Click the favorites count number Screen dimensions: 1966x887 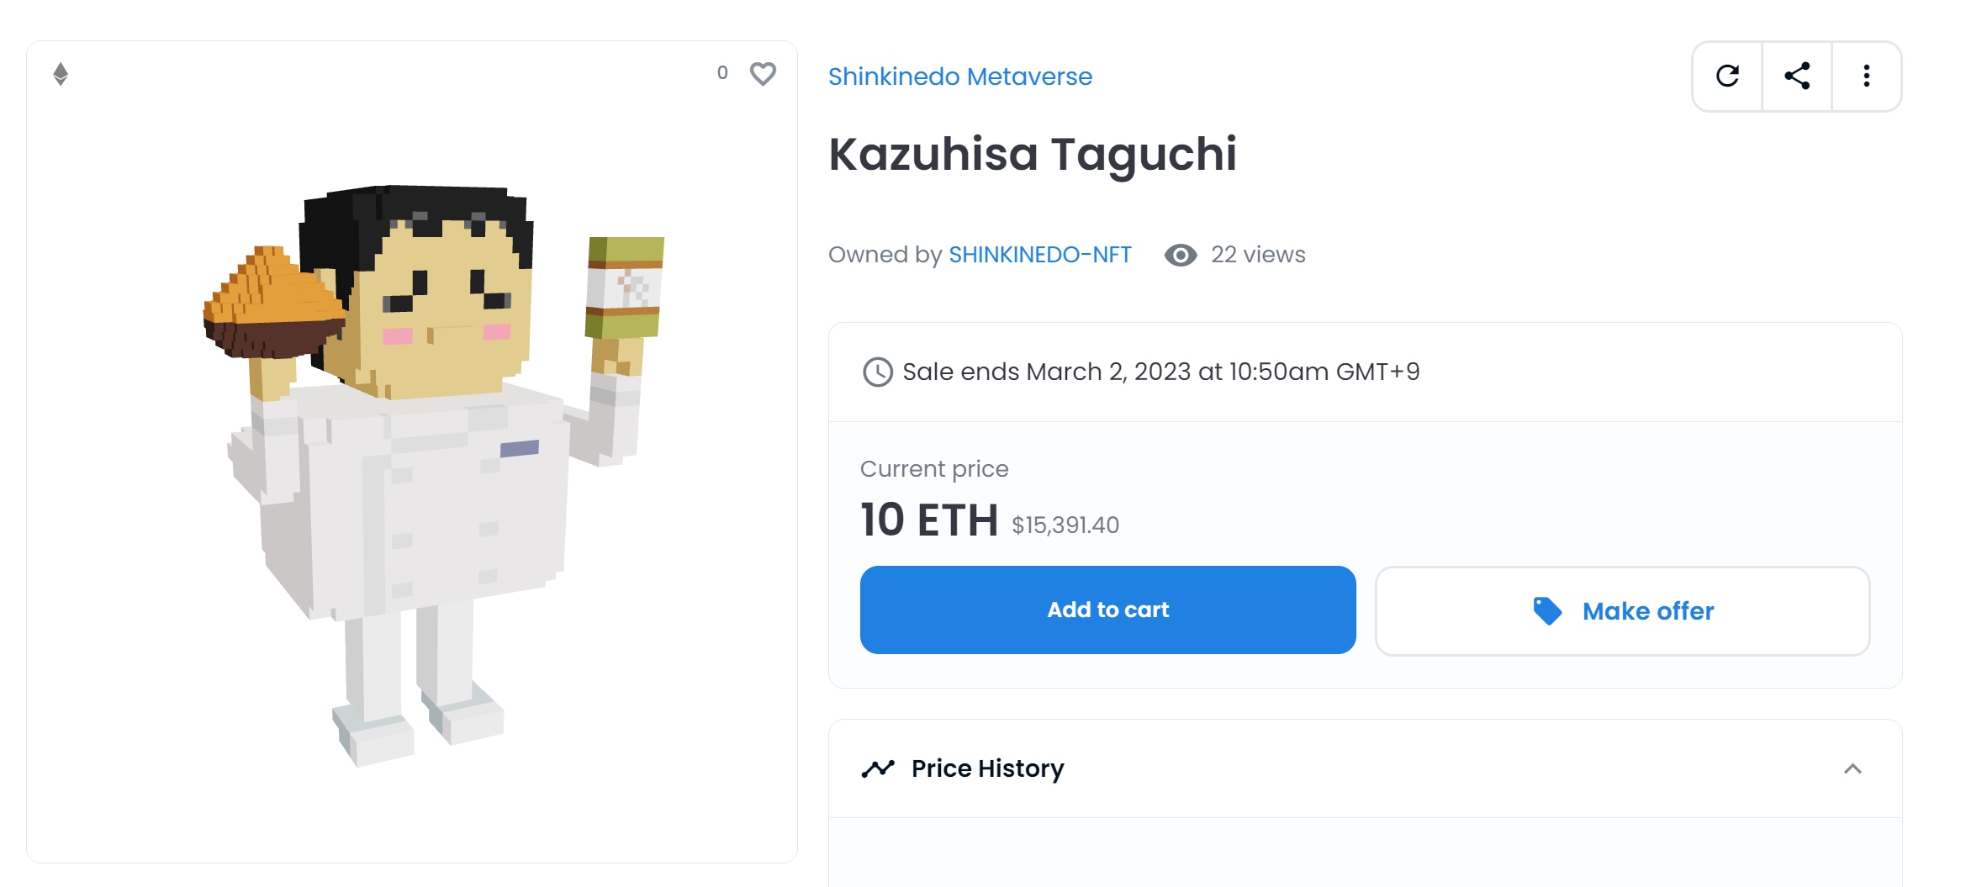tap(722, 73)
